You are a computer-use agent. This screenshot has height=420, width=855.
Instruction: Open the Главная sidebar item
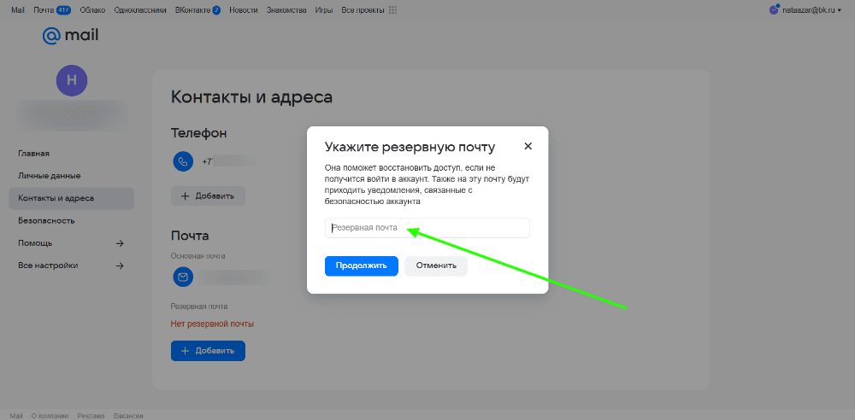coord(34,154)
